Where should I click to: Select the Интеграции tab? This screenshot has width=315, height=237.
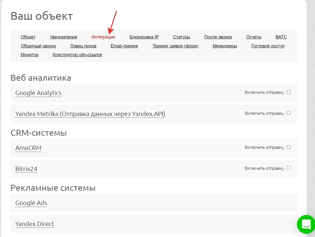[103, 37]
